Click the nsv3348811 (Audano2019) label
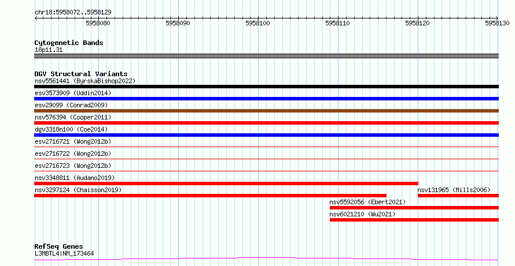The width and height of the screenshot is (515, 266). click(x=75, y=178)
